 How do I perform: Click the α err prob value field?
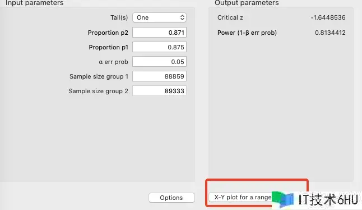tap(159, 62)
